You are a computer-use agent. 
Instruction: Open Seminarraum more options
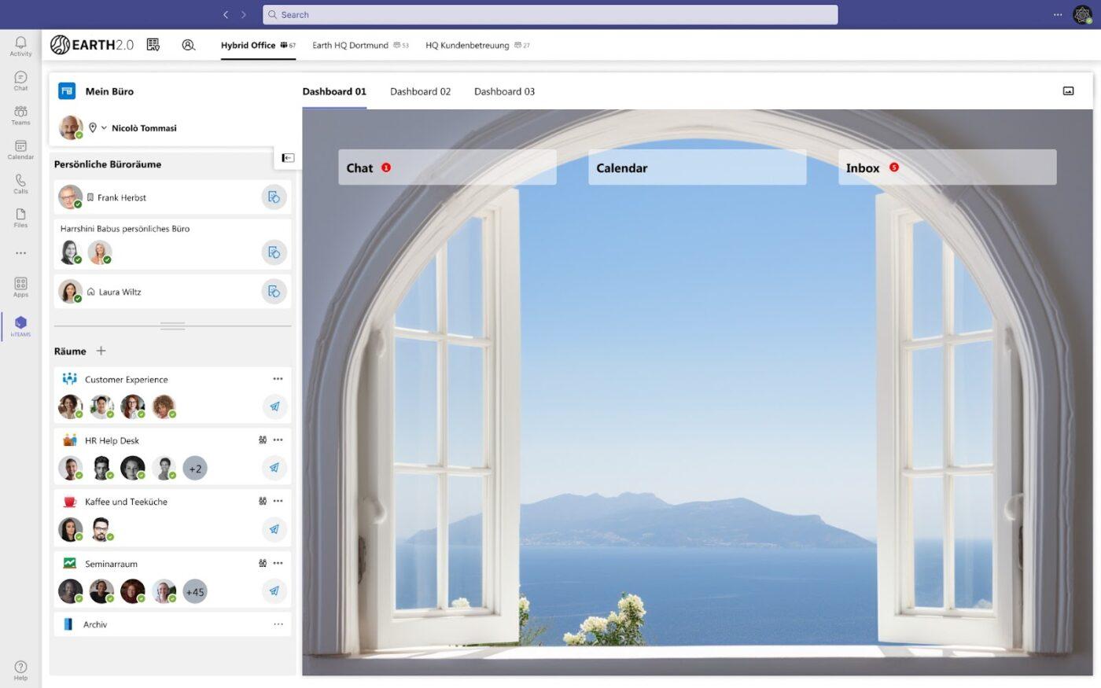pos(278,563)
